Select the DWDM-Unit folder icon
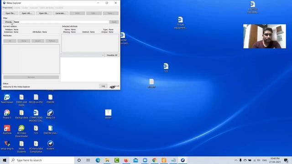 [50, 129]
